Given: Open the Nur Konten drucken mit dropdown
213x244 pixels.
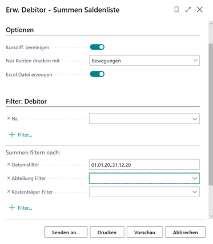Looking at the screenshot, I should [x=144, y=61].
